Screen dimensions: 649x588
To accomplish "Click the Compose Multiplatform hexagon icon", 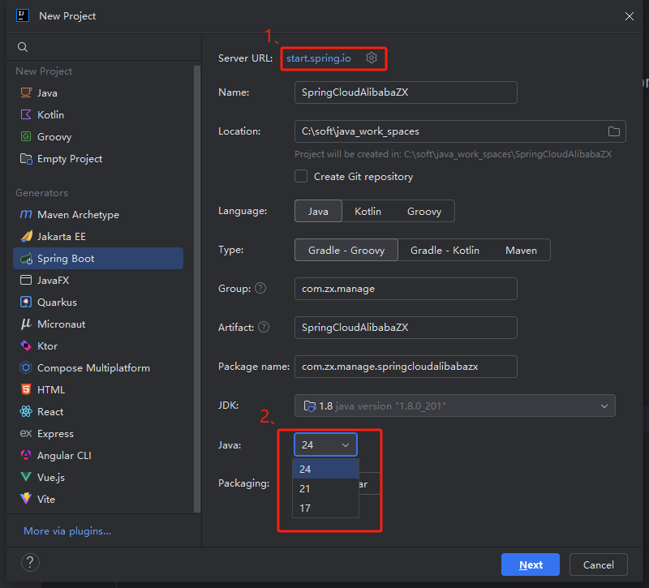I will pos(26,367).
